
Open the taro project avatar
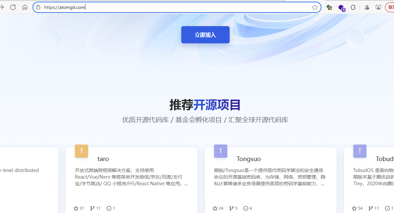pyautogui.click(x=82, y=151)
